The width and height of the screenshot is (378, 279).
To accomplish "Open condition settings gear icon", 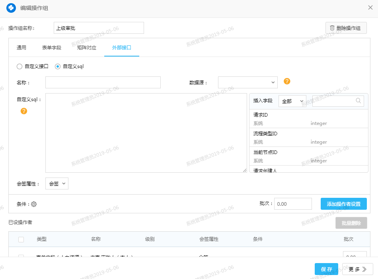I will [34, 204].
